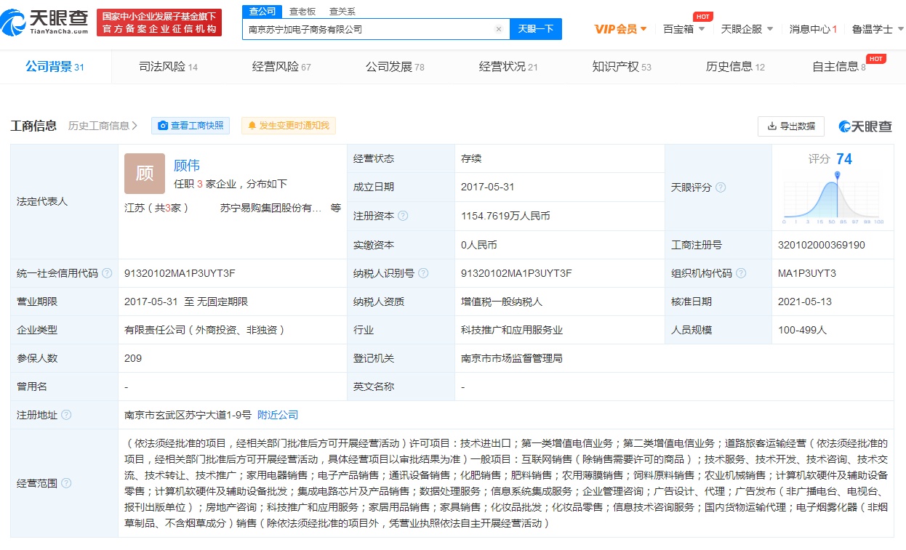Click the 附近公司 link
This screenshot has width=906, height=550.
pyautogui.click(x=278, y=415)
